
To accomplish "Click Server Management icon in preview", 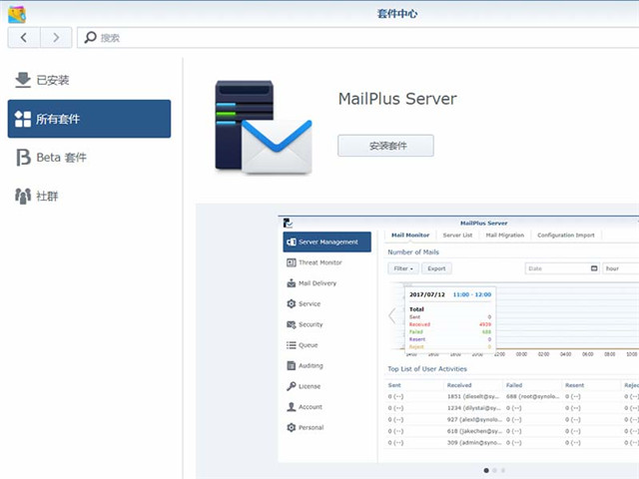I will coord(292,241).
